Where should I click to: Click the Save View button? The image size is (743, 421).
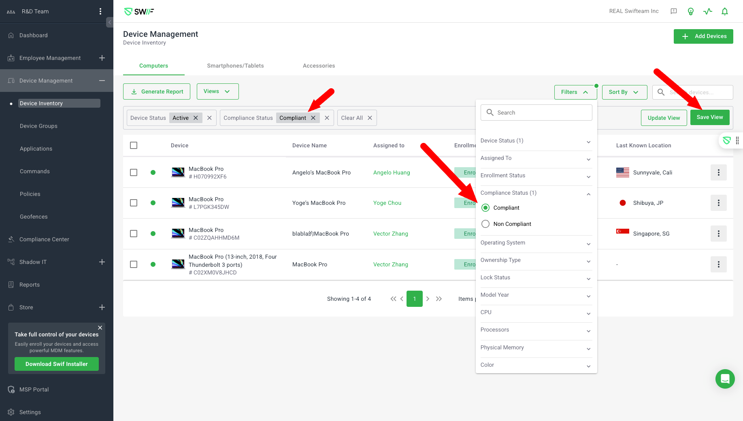(x=710, y=117)
